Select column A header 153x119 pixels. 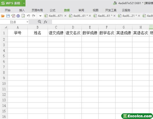coord(18,27)
